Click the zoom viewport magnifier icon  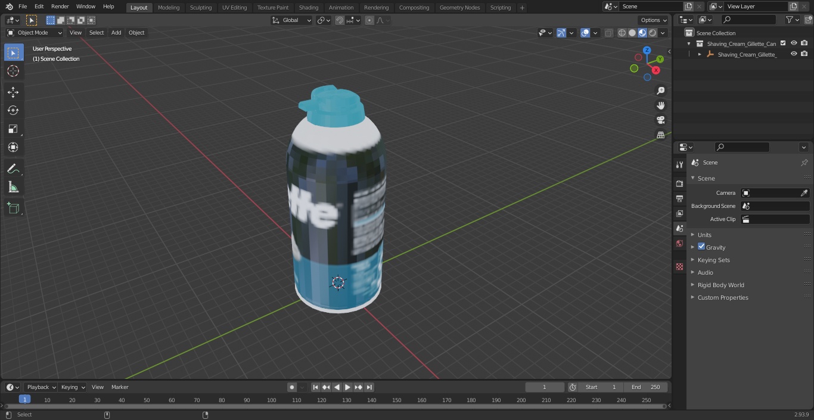660,91
